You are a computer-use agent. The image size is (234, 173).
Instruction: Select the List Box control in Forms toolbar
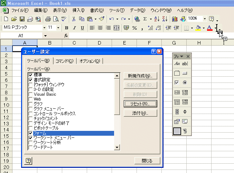pos(177,93)
